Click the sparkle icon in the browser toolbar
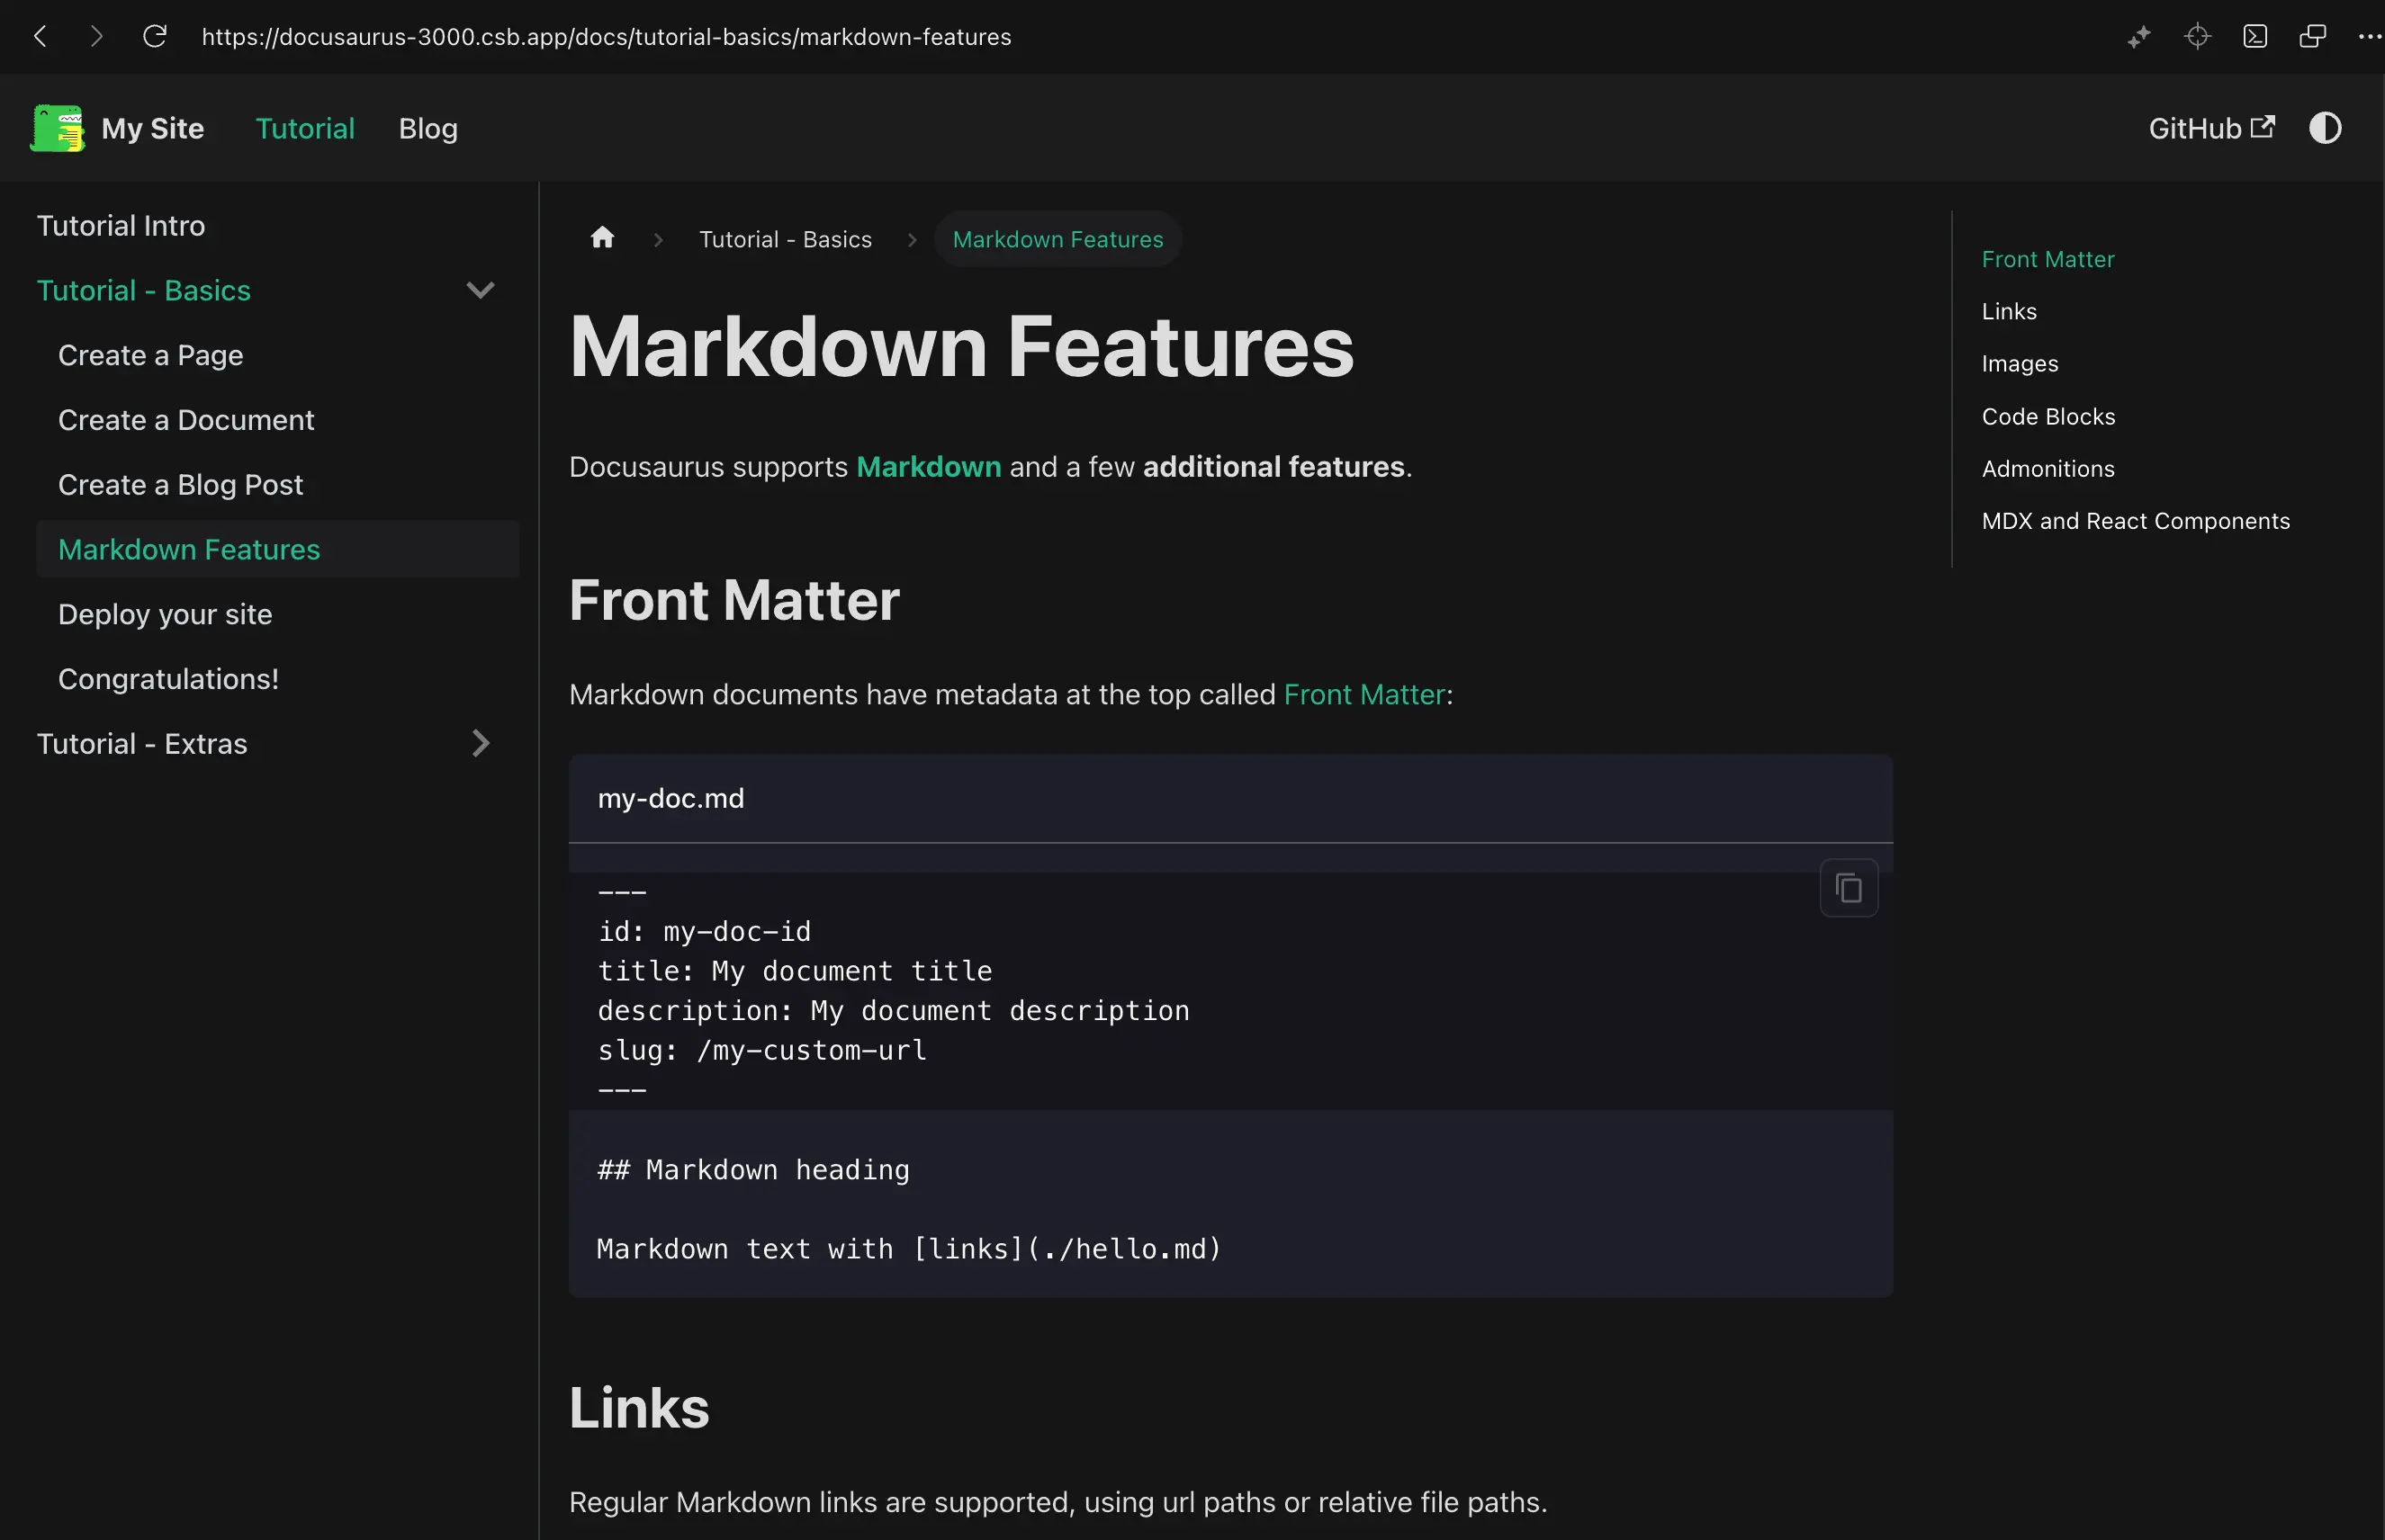Screen dimensions: 2385x1540 [2139, 37]
